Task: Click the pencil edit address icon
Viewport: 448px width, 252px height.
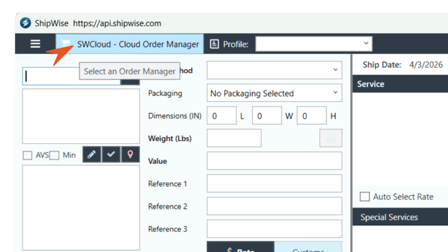Action: point(92,154)
